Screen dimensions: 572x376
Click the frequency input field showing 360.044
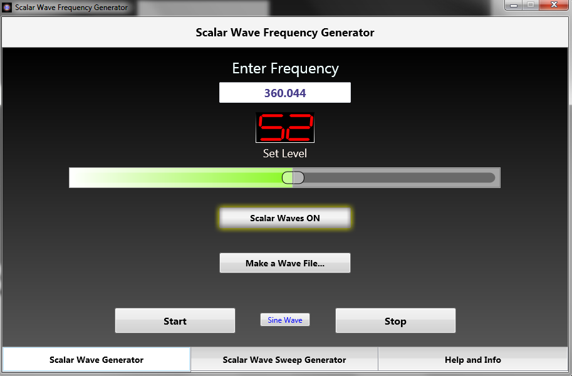click(x=284, y=92)
